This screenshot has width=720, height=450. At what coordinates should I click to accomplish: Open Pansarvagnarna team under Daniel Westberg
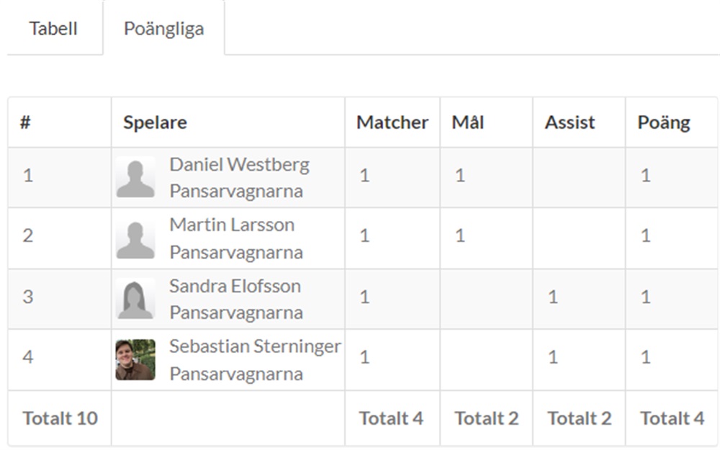pos(236,192)
